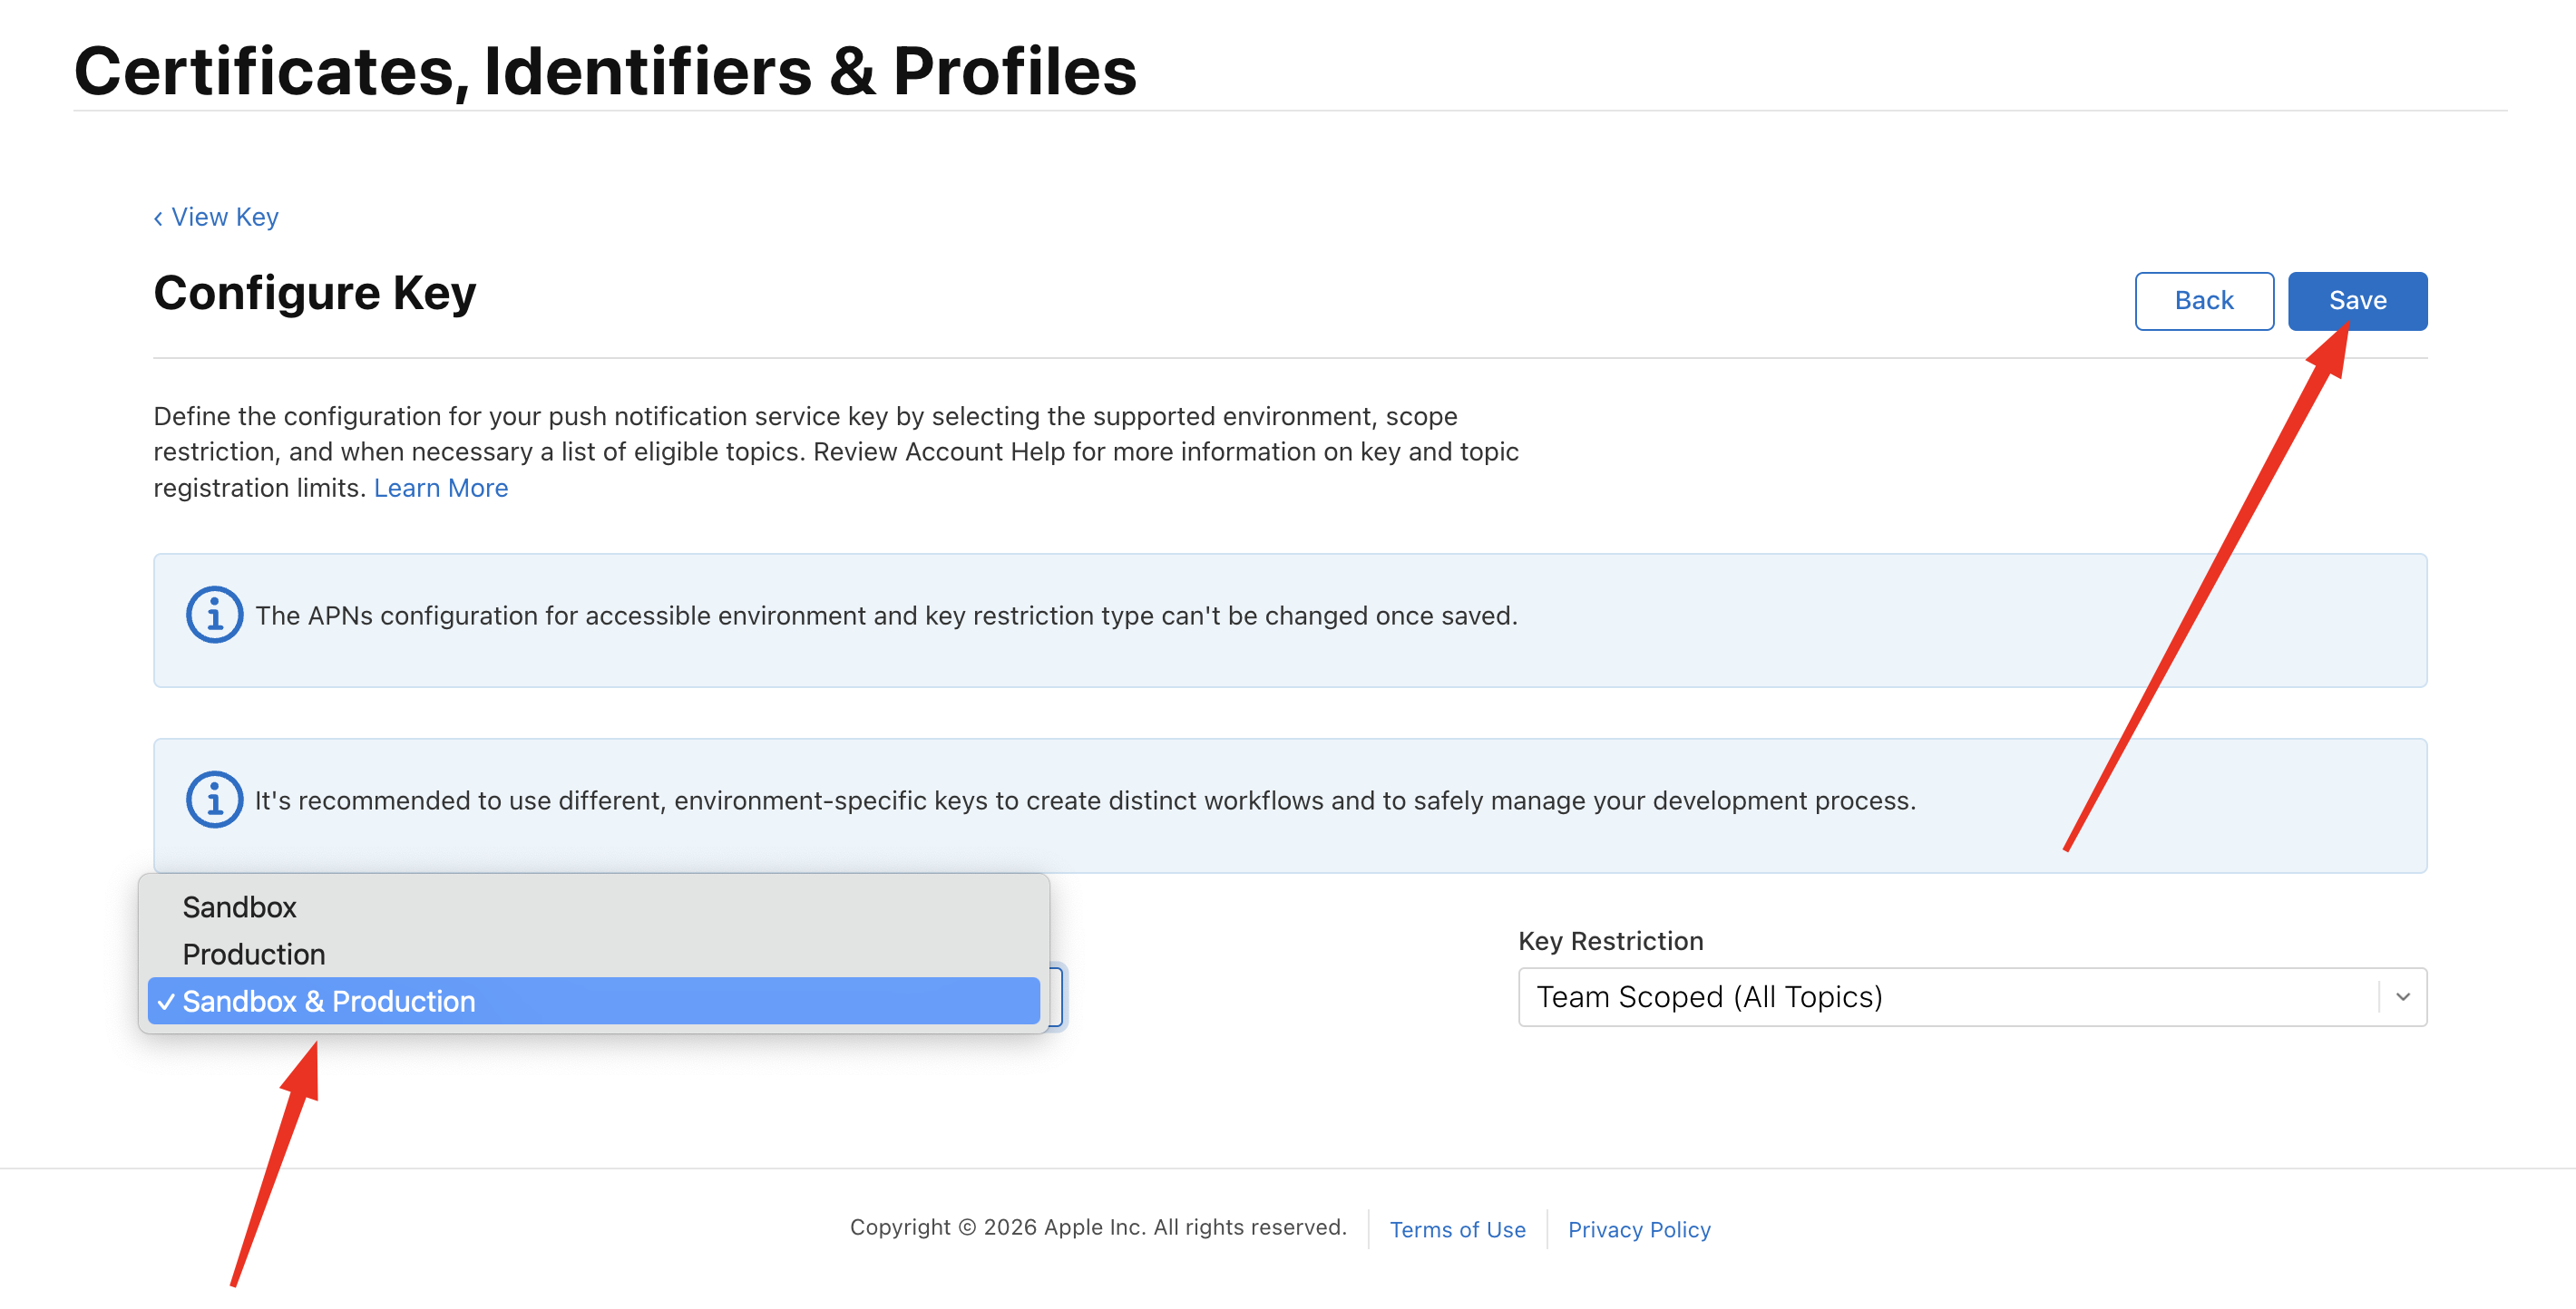Click the info icon beside the environment-specific keys recommendation
Screen dimensions: 2576x1309
pyautogui.click(x=214, y=800)
